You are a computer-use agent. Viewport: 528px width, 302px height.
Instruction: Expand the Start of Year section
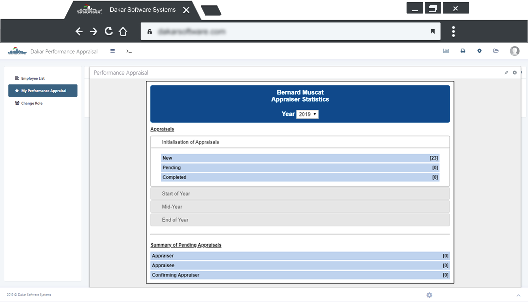[300, 193]
